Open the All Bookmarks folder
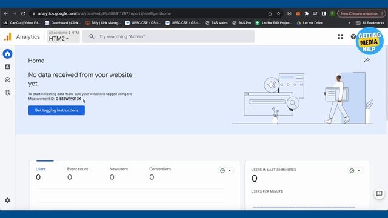This screenshot has width=388, height=218. [370, 23]
